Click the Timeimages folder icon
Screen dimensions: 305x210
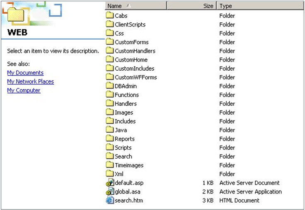(x=110, y=165)
